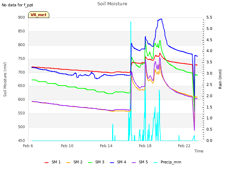Click the 5.5 rain axis tick label
Screen dimensions: 225x169
209,18
